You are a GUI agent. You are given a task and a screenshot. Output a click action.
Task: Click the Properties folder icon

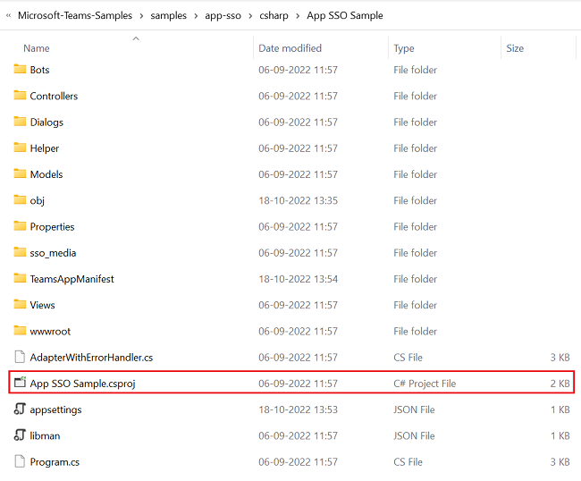click(x=20, y=225)
